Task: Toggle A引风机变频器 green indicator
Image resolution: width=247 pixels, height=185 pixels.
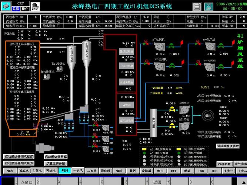Action: pos(144,153)
